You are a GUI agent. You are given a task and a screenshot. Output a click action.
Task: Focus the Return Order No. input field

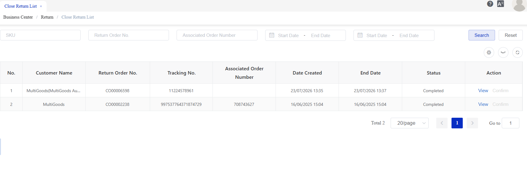click(x=128, y=35)
